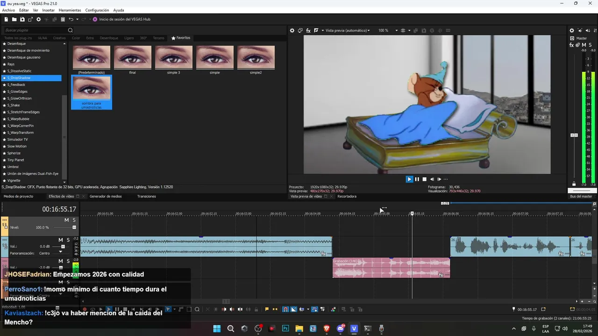Viewport: 598px width, 336px height.
Task: Open the Recortadora tab
Action: (x=347, y=196)
